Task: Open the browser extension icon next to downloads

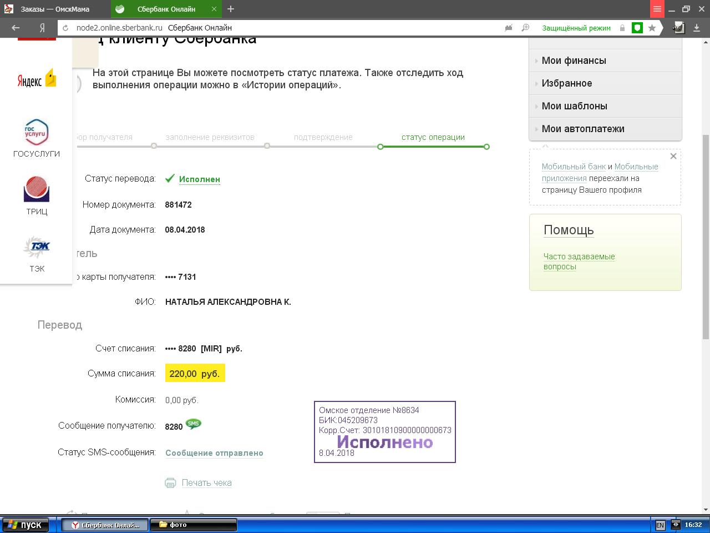Action: tap(678, 28)
